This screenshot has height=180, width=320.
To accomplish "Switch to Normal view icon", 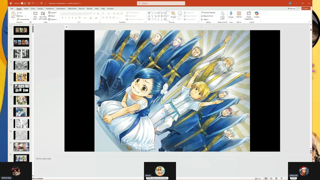I will point(266,178).
